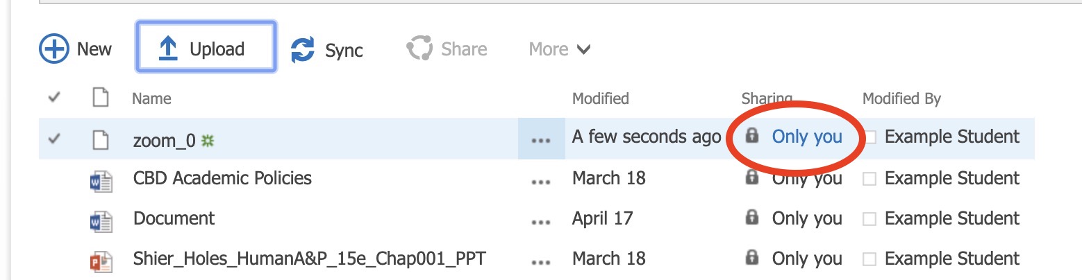Click lock icon in zoom_0 row

(x=751, y=136)
